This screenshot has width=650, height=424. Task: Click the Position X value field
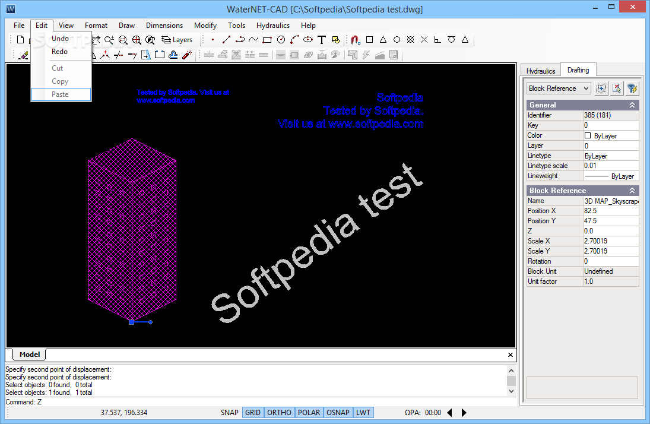[x=611, y=211]
